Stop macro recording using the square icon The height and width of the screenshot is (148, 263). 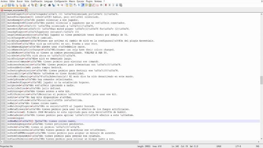(x=110, y=5)
